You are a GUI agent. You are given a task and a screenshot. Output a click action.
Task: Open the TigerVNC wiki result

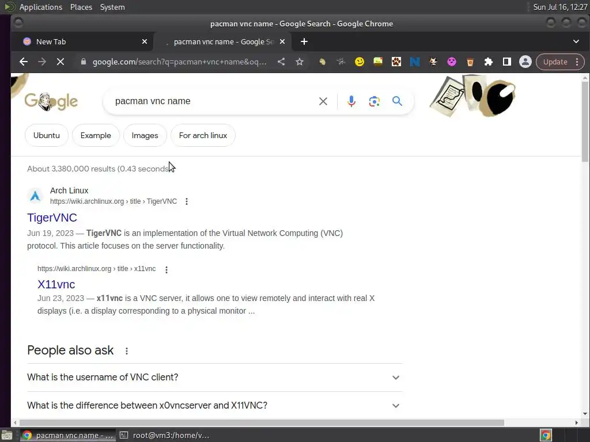[52, 218]
